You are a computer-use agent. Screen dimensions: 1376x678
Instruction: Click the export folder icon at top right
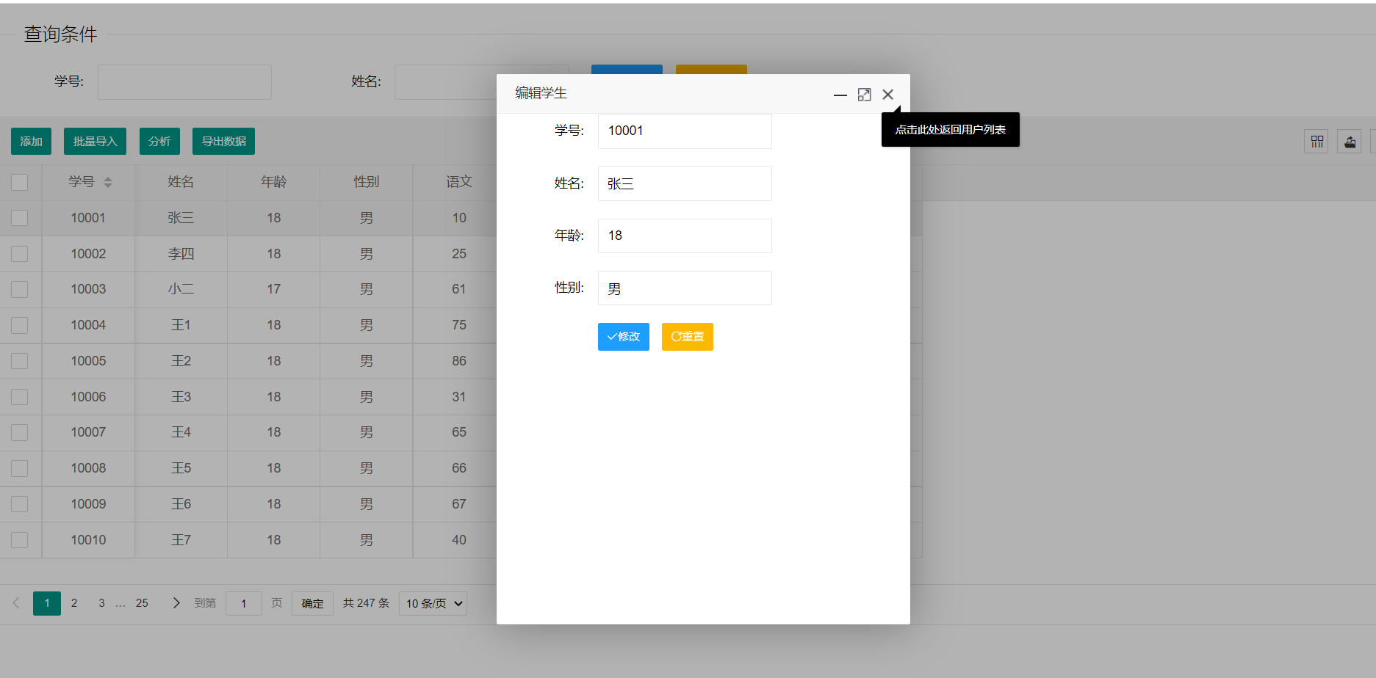(1350, 141)
